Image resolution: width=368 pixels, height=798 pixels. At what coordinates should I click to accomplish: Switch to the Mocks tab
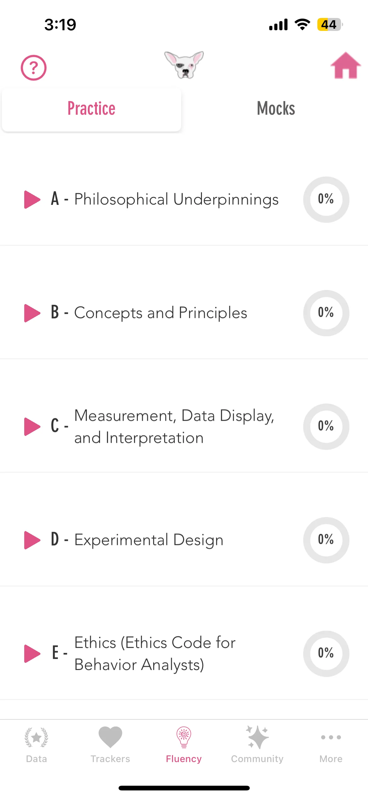[276, 109]
